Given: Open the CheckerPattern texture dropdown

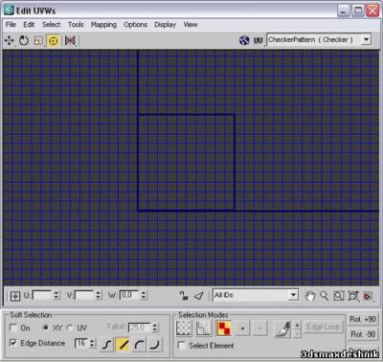Looking at the screenshot, I should coord(366,40).
